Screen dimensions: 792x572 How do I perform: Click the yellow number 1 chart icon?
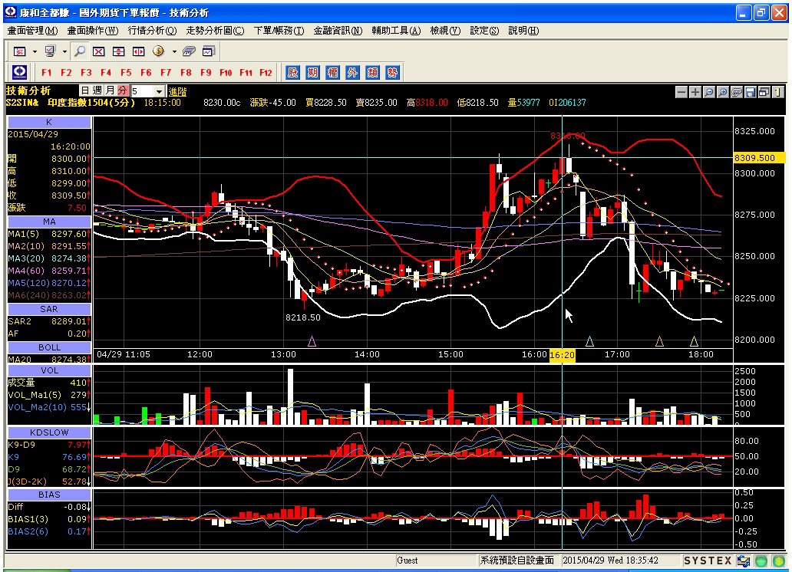[778, 92]
